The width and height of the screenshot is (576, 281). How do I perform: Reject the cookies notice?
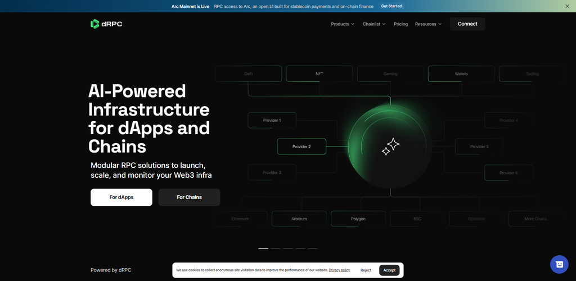point(366,270)
